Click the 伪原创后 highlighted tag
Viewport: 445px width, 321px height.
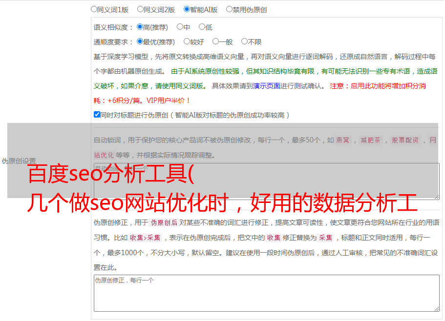click(164, 222)
